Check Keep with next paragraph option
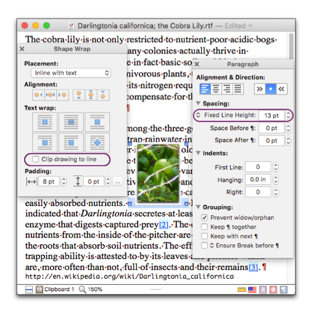 (x=204, y=236)
